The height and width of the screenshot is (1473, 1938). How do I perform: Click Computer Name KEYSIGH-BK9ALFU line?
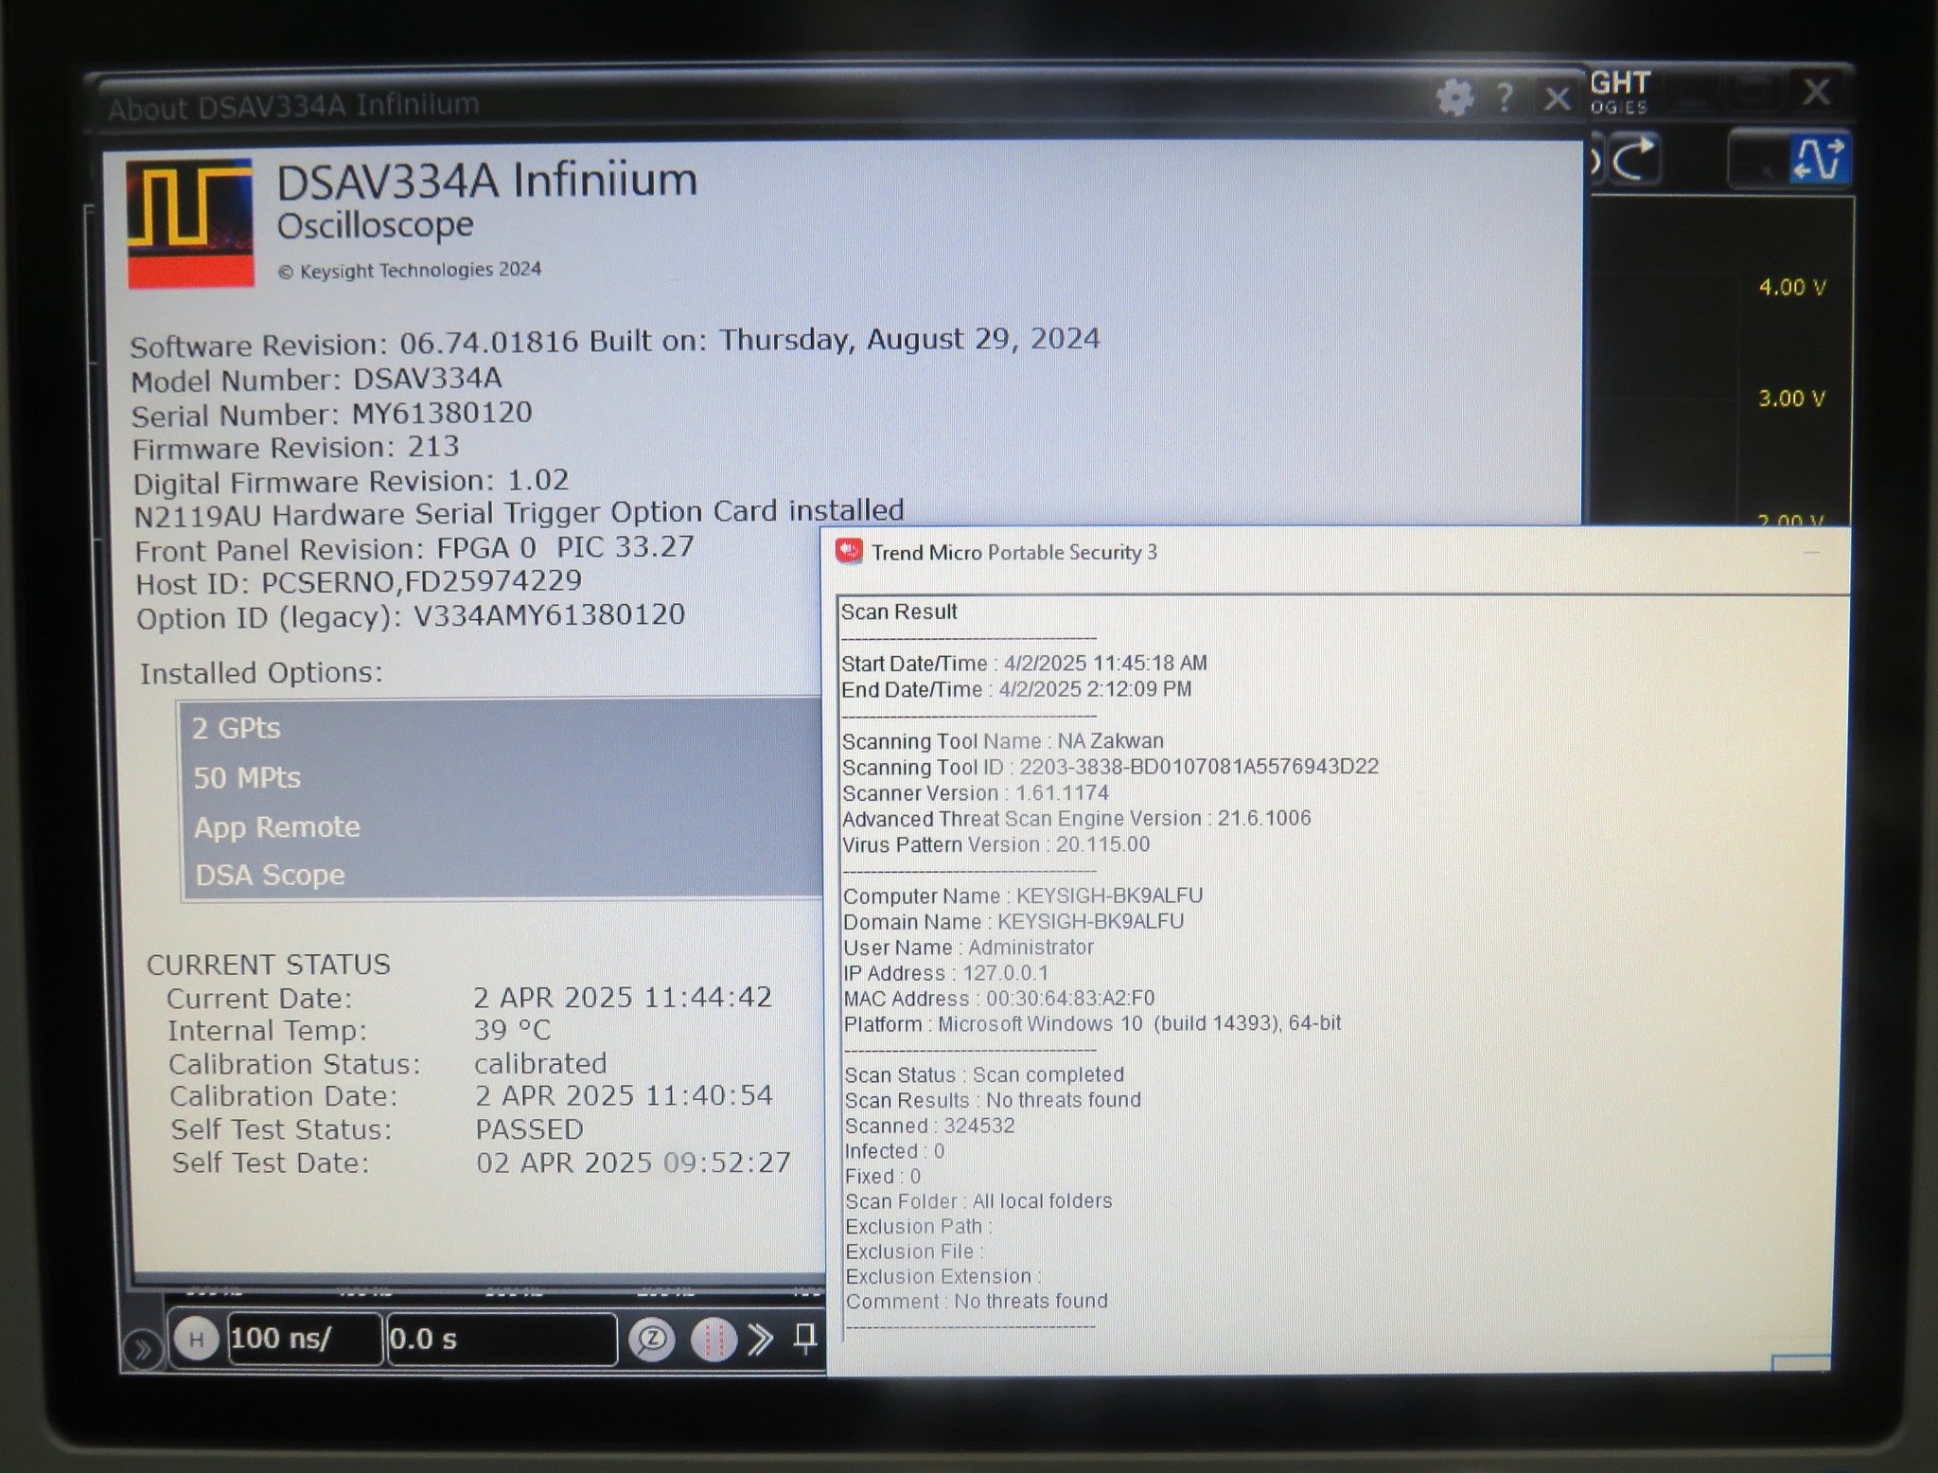1023,896
